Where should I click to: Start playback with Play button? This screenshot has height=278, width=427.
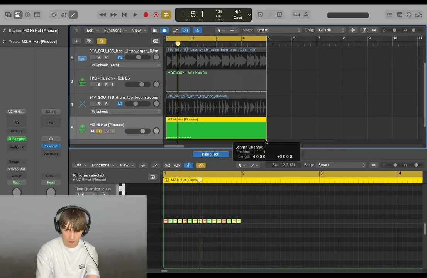click(x=135, y=15)
